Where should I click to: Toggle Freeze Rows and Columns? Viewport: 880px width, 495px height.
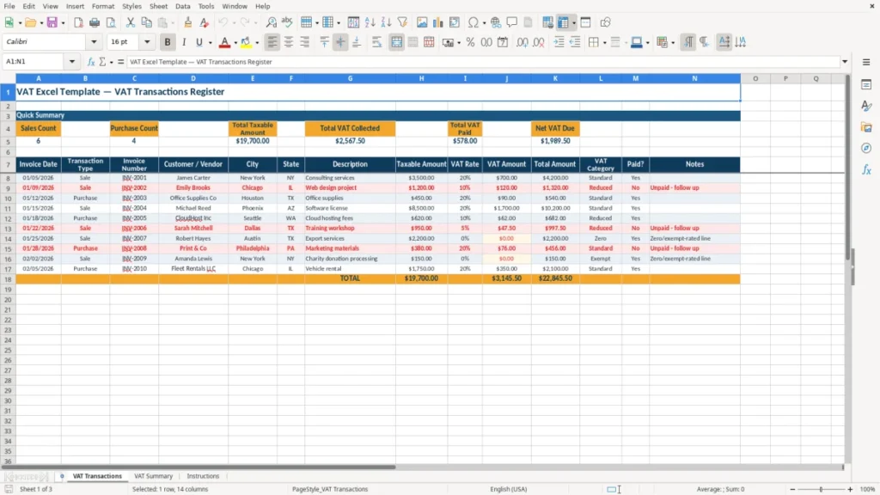click(563, 22)
